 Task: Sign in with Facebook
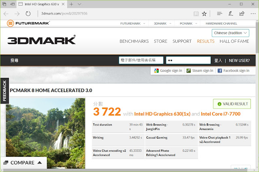(234, 71)
